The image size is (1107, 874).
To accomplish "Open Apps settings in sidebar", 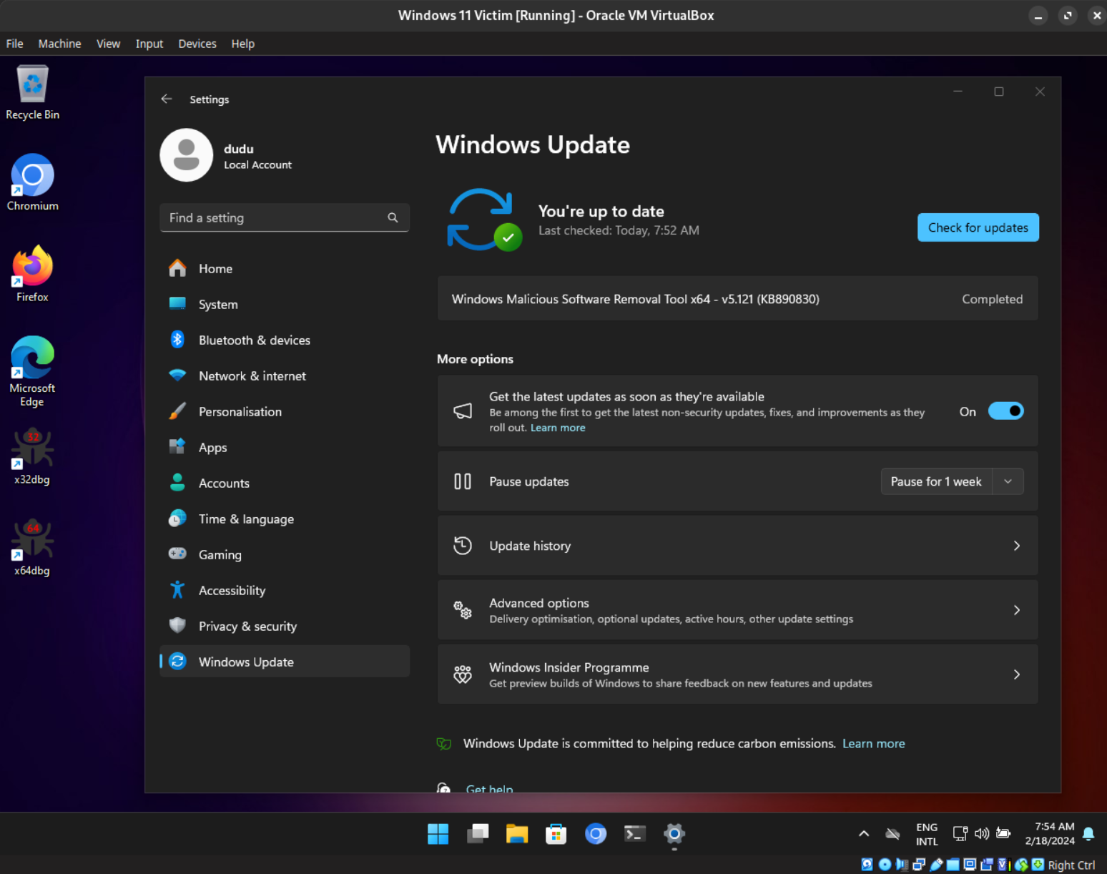I will click(285, 447).
